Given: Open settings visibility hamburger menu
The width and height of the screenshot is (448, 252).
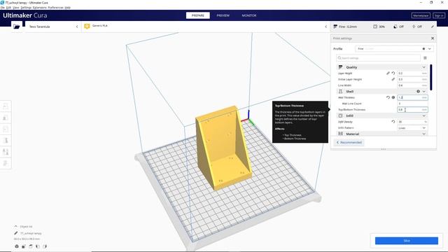Looking at the screenshot, I should coord(425,58).
